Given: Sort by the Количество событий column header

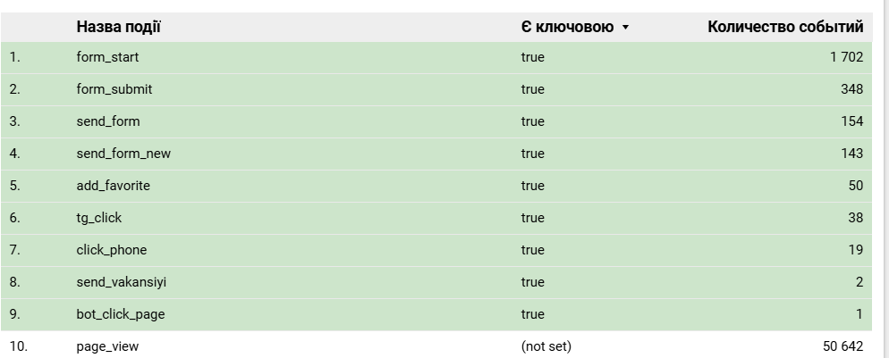Looking at the screenshot, I should tap(784, 27).
